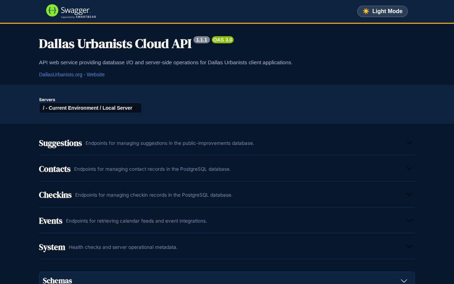
Task: Click the Contacts description about contact records
Action: [x=153, y=169]
